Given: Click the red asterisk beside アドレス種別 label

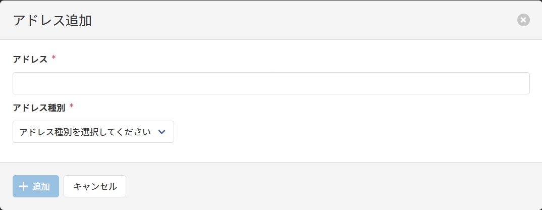Looking at the screenshot, I should [71, 107].
